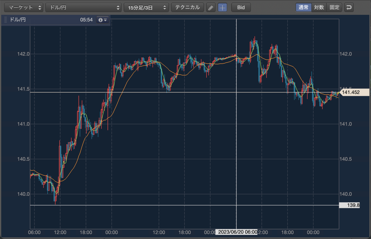The image size is (371, 239).
Task: Open the 15分足/3日 timeframe dropdown
Action: click(x=146, y=7)
